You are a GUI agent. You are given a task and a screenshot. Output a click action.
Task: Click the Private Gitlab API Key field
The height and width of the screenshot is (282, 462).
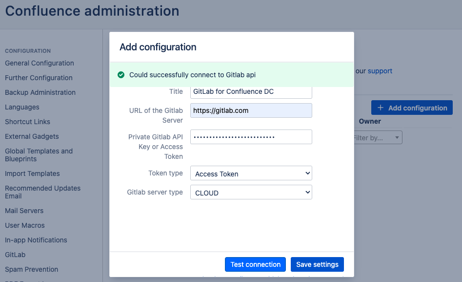pyautogui.click(x=251, y=137)
